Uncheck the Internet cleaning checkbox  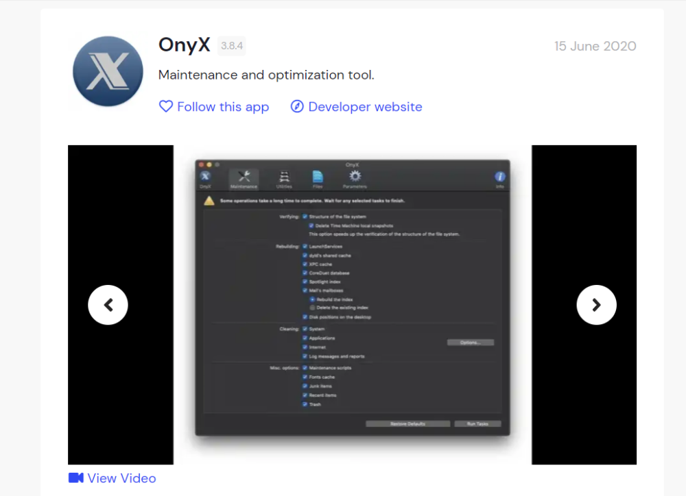click(305, 347)
